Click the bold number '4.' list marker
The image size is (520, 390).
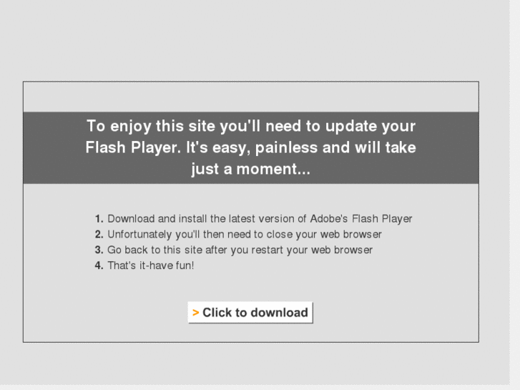coord(99,265)
